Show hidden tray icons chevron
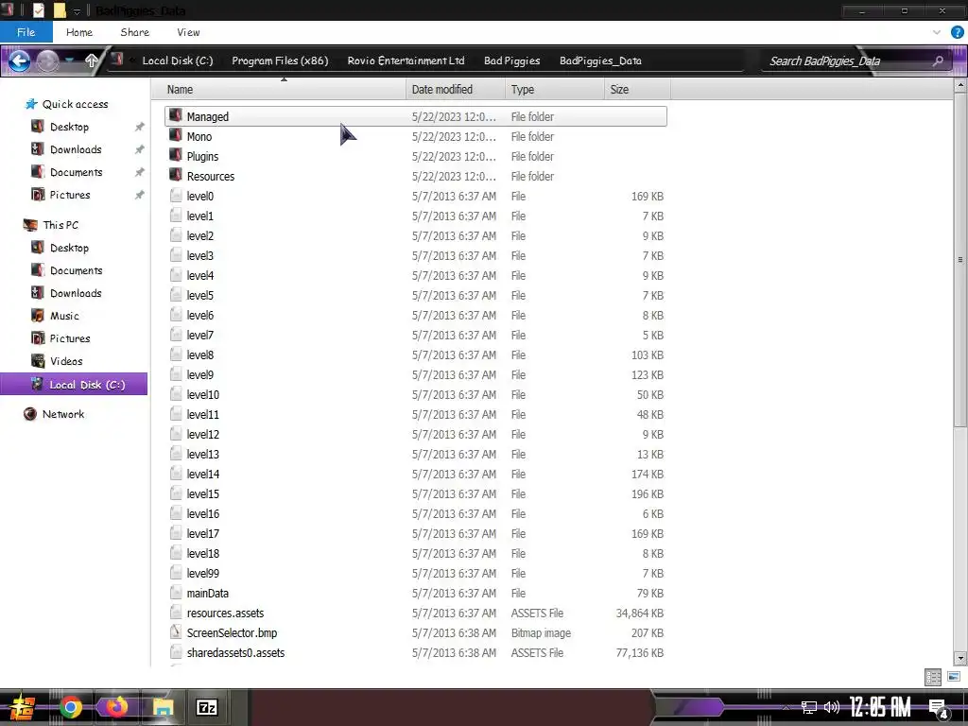968x726 pixels. point(786,708)
